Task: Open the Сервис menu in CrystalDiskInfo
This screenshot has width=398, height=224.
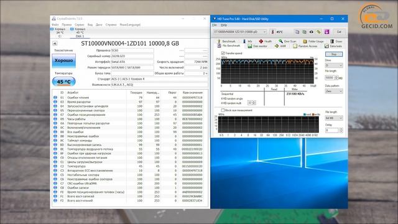Action: [x=80, y=25]
